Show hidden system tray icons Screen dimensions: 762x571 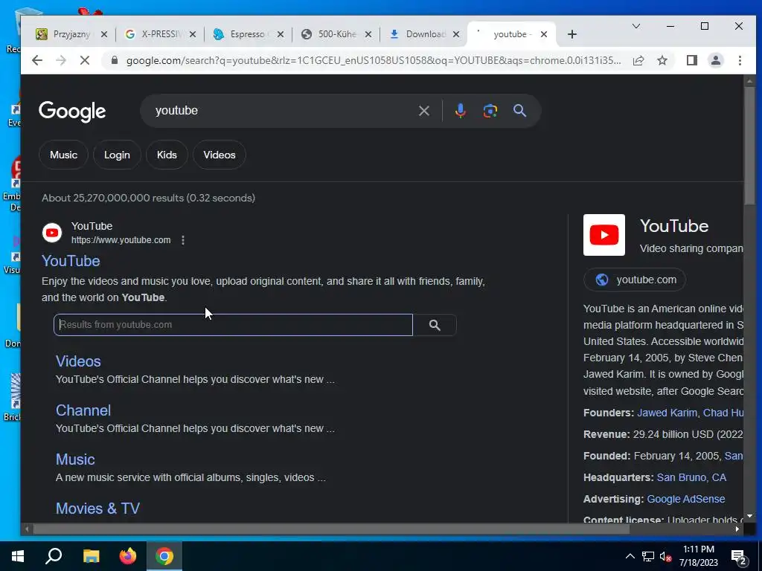(x=630, y=556)
